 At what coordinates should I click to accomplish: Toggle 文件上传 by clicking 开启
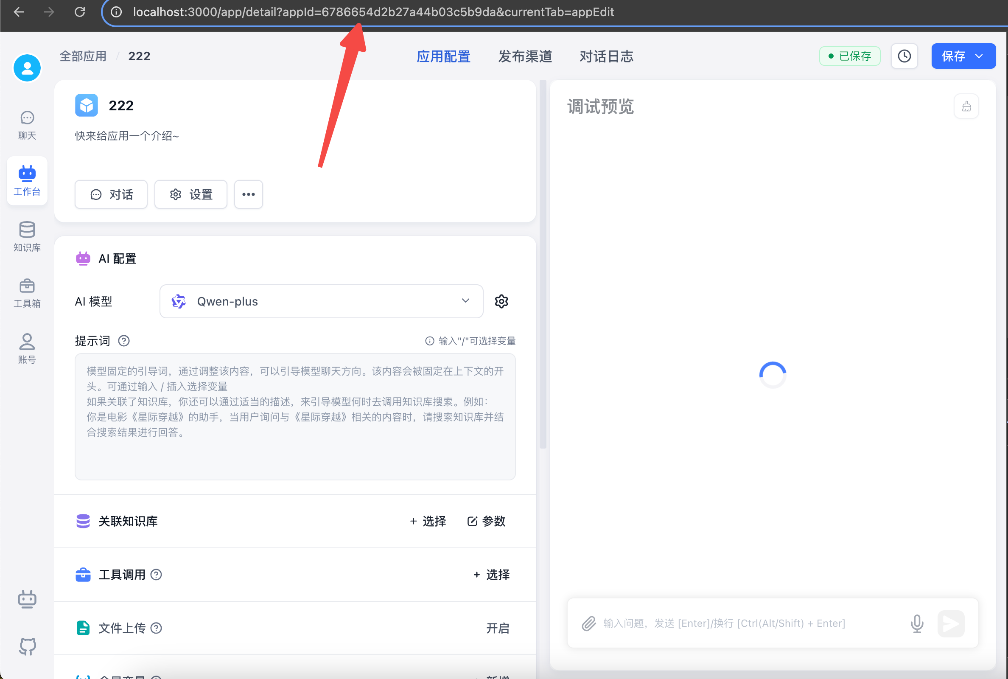tap(497, 628)
